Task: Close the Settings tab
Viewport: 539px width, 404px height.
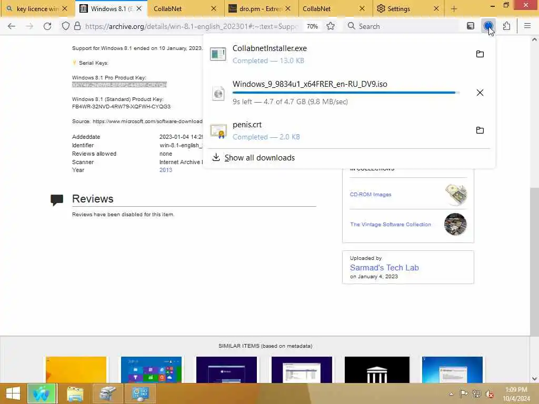Action: [436, 8]
